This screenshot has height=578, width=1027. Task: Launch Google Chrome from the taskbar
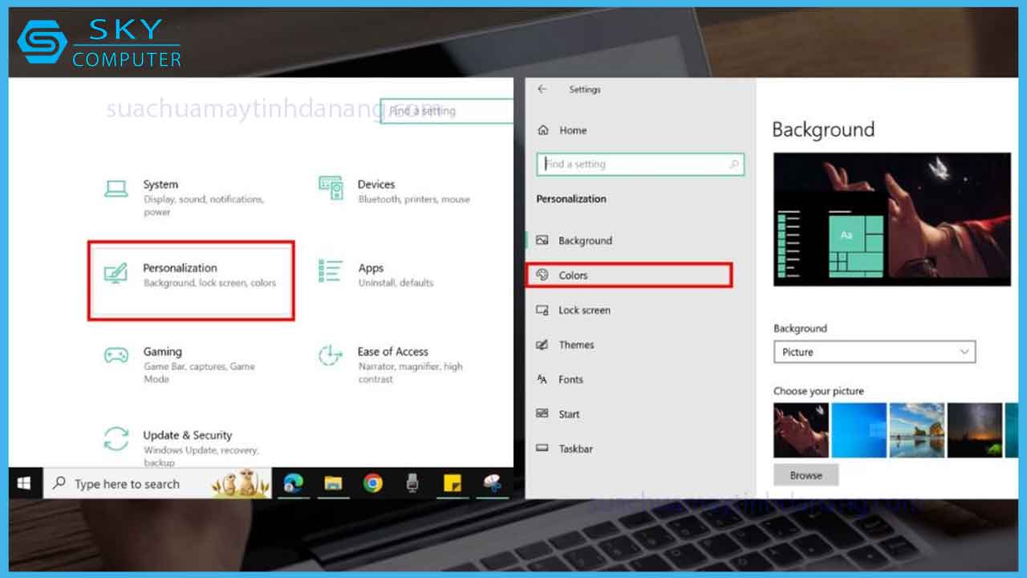(372, 483)
